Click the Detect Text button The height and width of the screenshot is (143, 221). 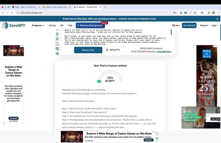click(88, 50)
